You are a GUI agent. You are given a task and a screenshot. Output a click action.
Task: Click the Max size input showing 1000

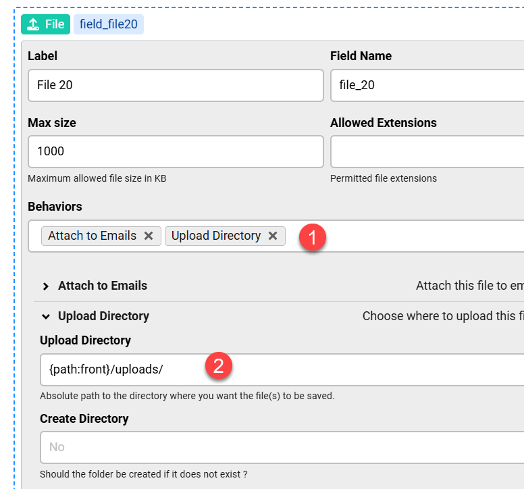click(176, 151)
